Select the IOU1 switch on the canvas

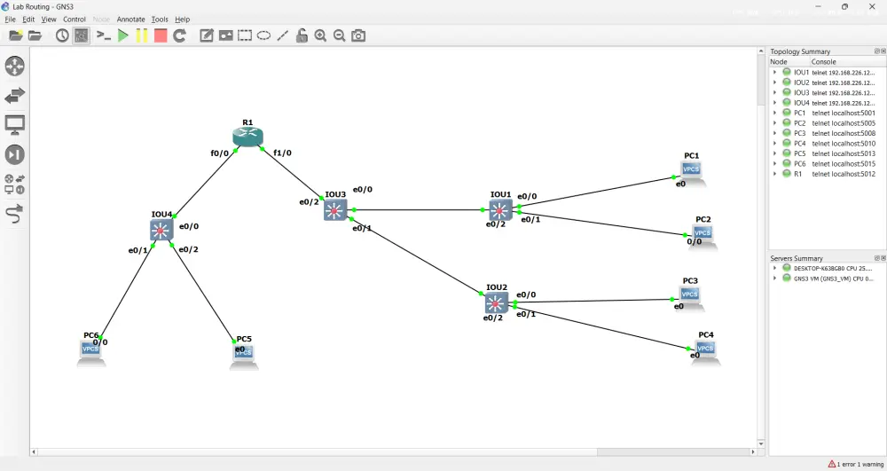pyautogui.click(x=500, y=210)
